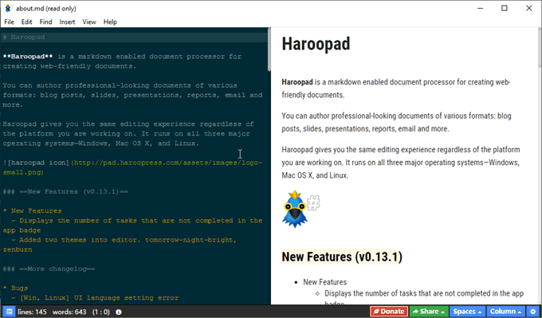This screenshot has height=318, width=542.
Task: Click the Haroopad app icon in title bar
Action: 8,8
